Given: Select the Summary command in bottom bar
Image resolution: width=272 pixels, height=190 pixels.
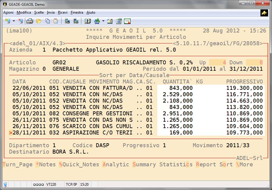Looking at the screenshot, I should tap(144, 165).
